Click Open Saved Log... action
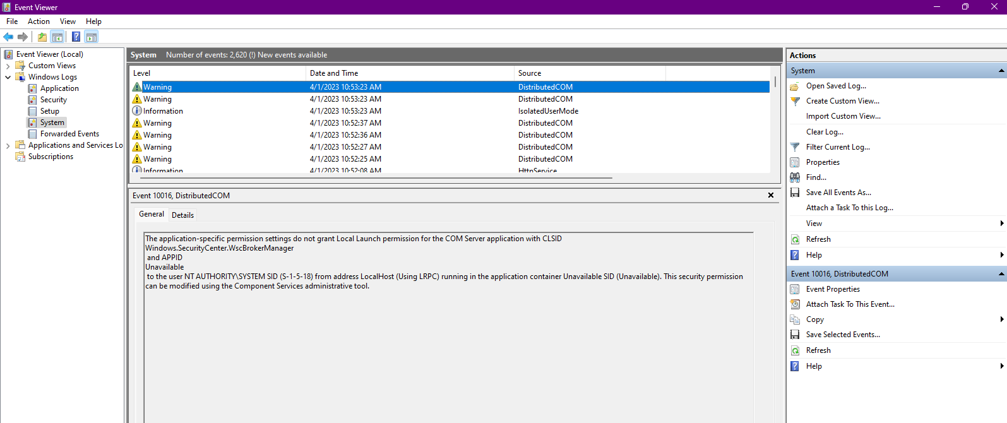Viewport: 1007px width, 423px height. click(836, 86)
